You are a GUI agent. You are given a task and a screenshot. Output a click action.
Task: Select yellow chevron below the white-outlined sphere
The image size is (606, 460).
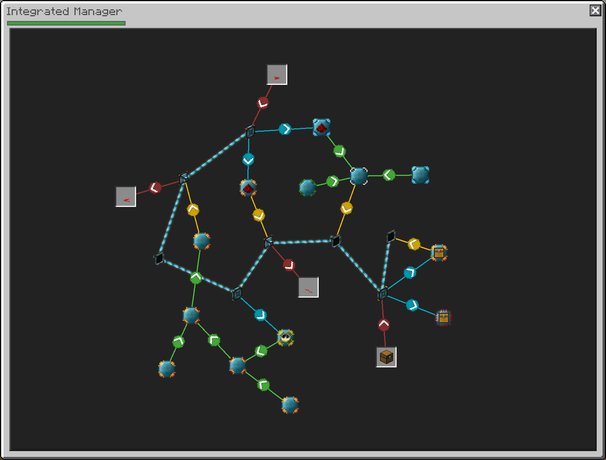click(346, 208)
